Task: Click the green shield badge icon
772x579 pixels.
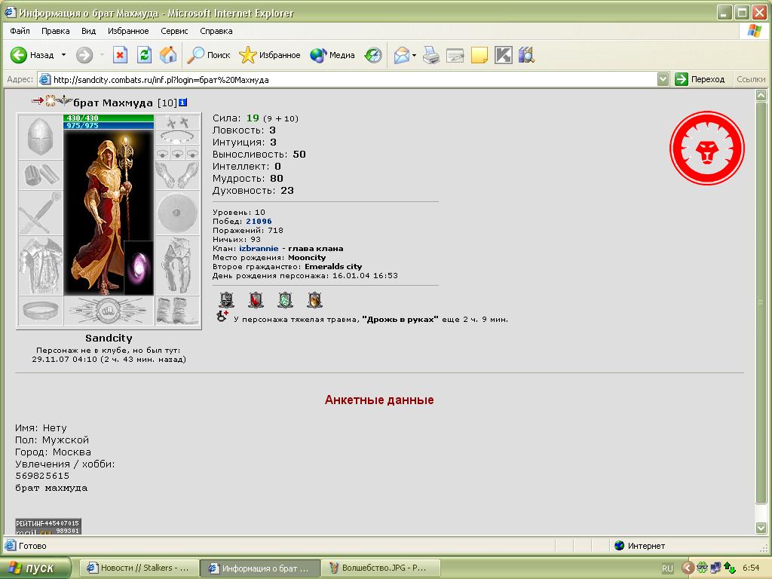Action: coord(285,299)
